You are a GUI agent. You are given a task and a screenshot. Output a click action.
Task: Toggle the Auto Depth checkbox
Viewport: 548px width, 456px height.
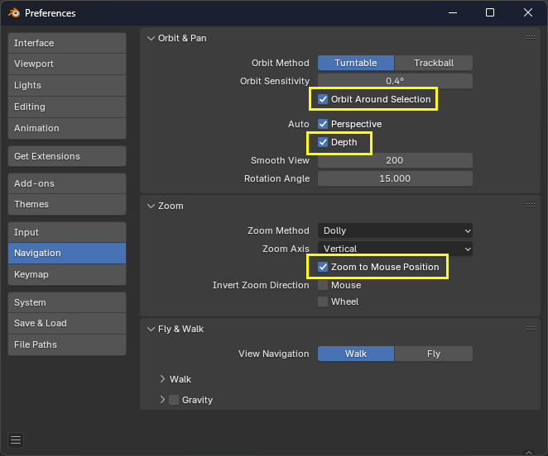click(x=323, y=142)
